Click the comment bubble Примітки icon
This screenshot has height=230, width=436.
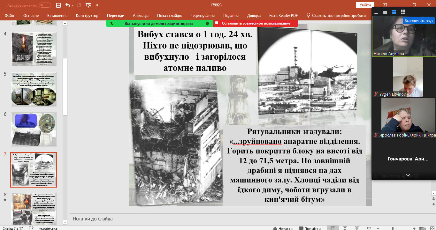pos(301,228)
